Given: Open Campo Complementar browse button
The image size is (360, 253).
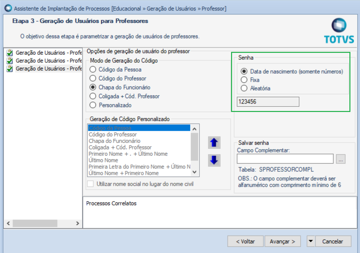Looking at the screenshot, I should click(x=341, y=159).
